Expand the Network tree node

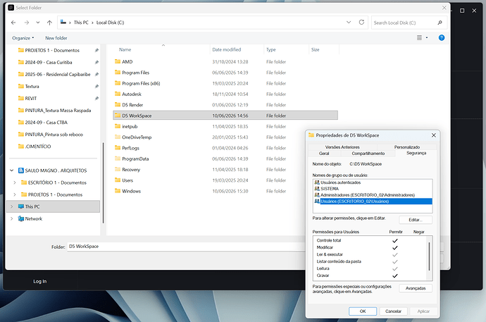[12, 218]
